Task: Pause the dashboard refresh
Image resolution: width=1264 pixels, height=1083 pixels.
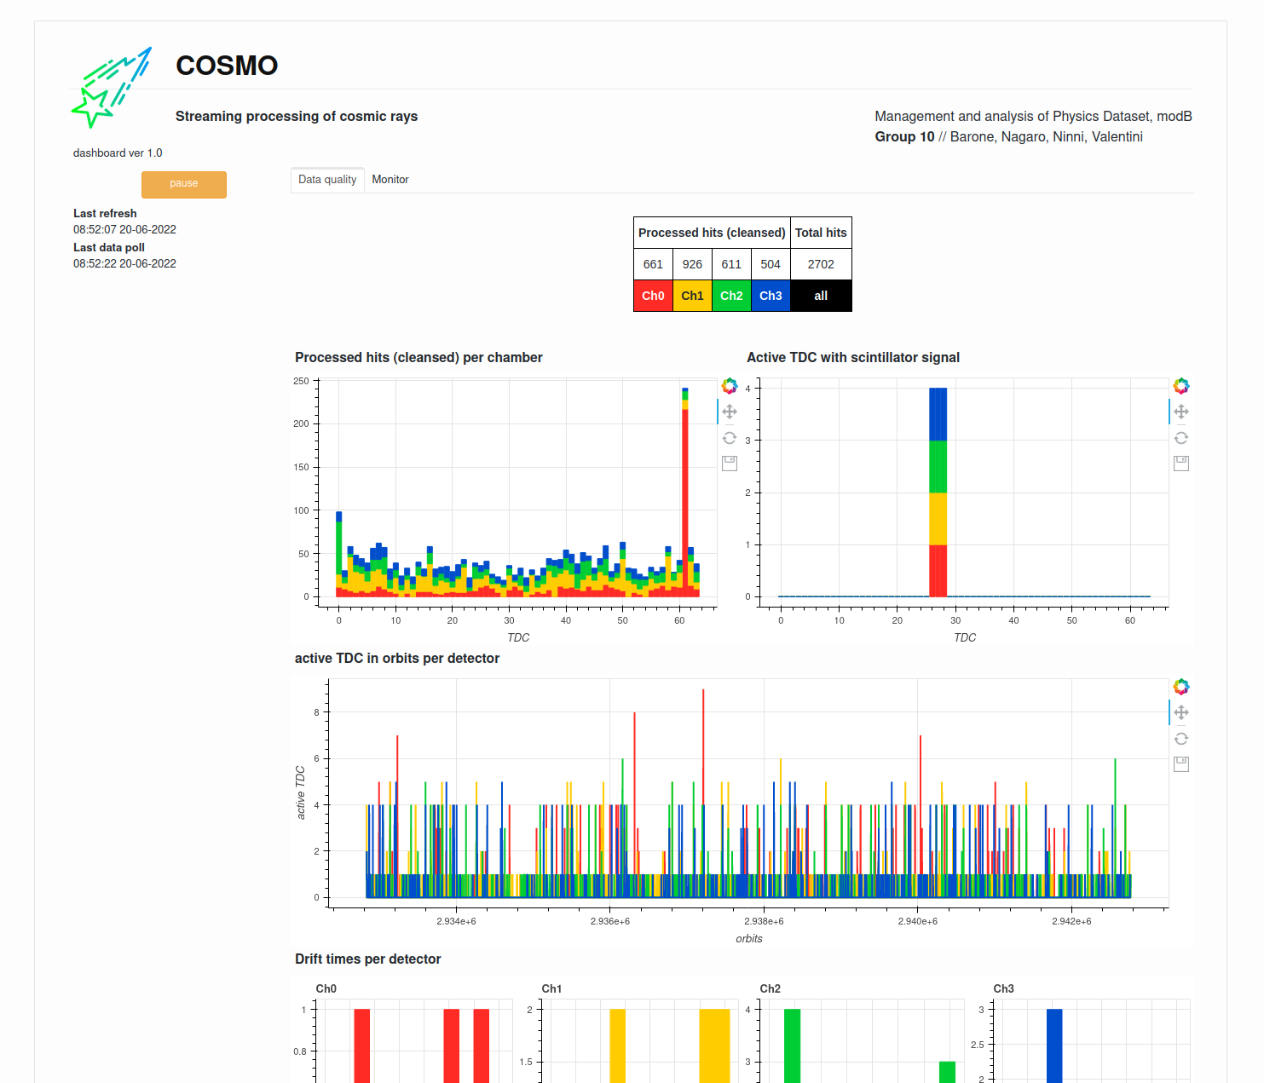Action: tap(184, 184)
